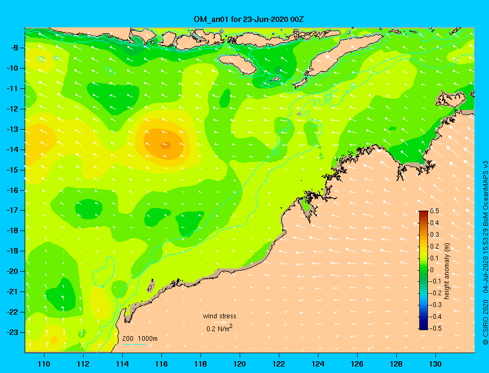Click the wind stress reference arrow

point(220,323)
